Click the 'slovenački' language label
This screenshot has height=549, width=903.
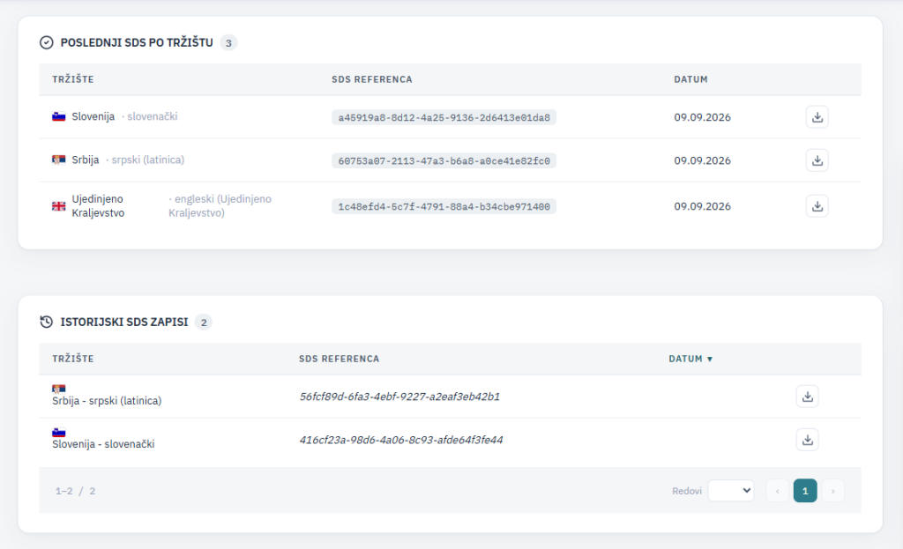click(x=152, y=117)
